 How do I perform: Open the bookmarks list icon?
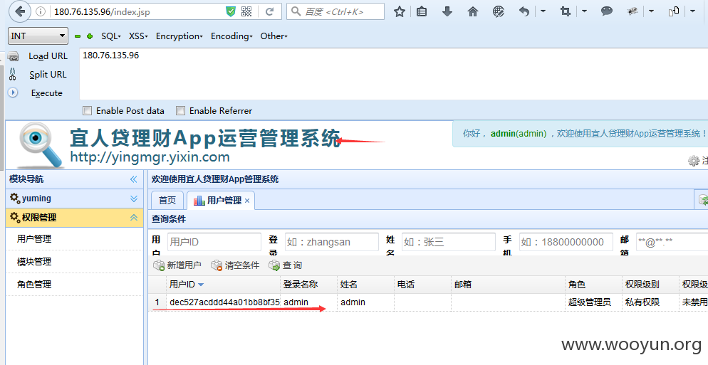tap(422, 11)
